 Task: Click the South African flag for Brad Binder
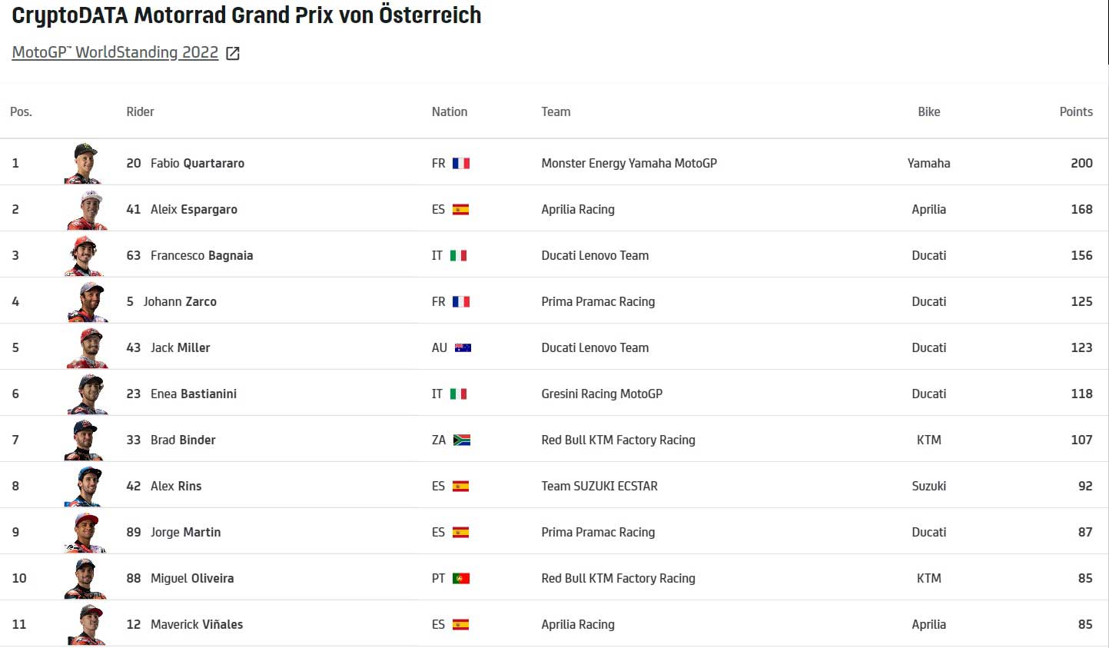(x=462, y=440)
